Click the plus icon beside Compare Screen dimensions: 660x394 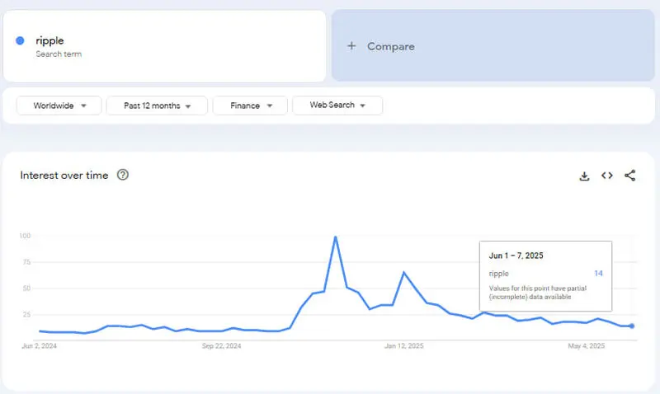point(351,46)
